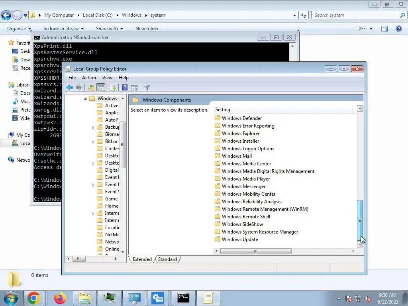
Task: Toggle the Show/Hide Console Tree icon
Action: [100, 87]
